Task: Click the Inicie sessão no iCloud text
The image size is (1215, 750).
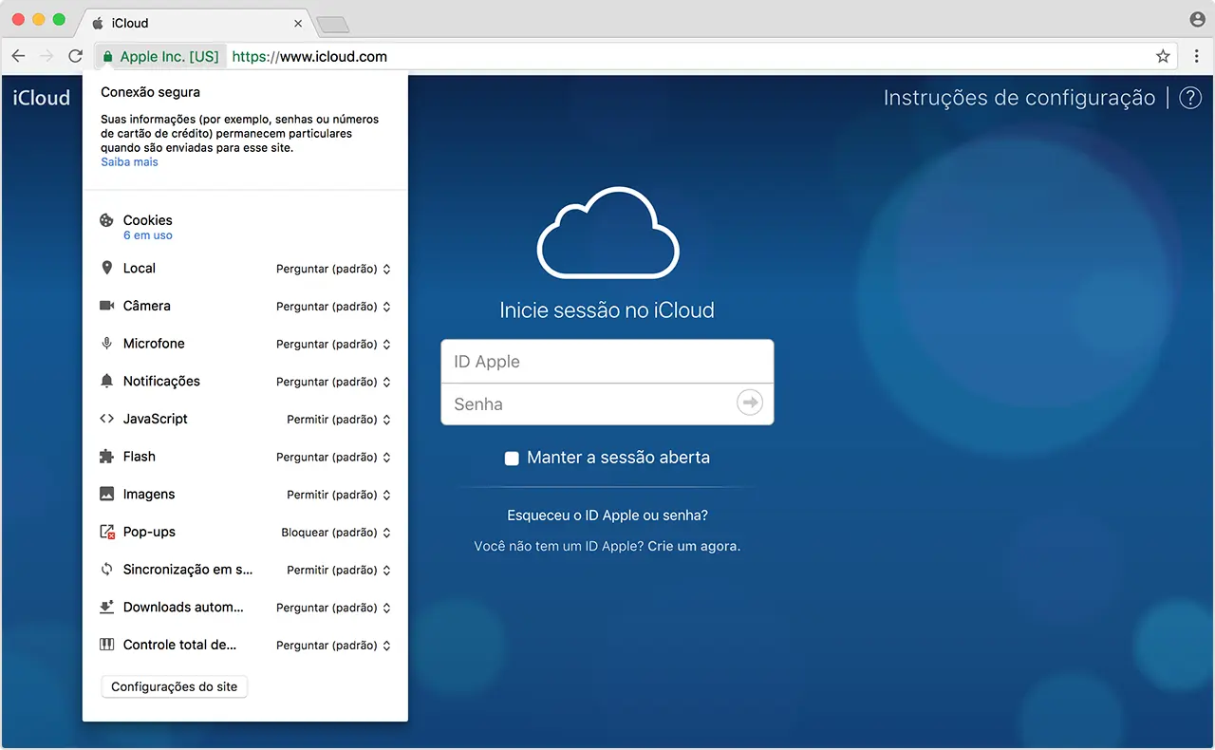Action: point(607,310)
